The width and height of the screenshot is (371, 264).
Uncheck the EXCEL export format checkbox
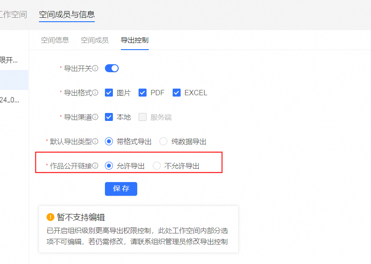177,93
